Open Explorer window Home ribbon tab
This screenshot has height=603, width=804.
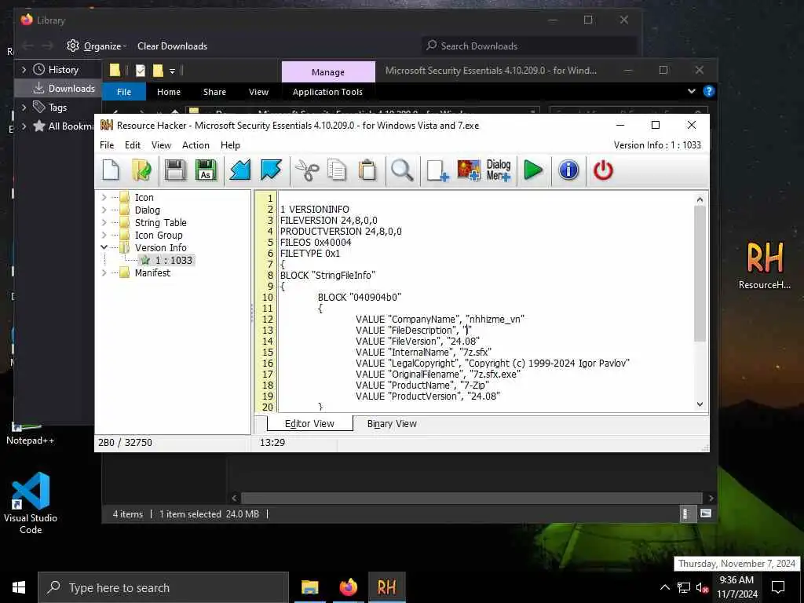[169, 92]
